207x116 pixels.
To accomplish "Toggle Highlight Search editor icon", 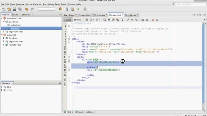I will click(x=117, y=20).
